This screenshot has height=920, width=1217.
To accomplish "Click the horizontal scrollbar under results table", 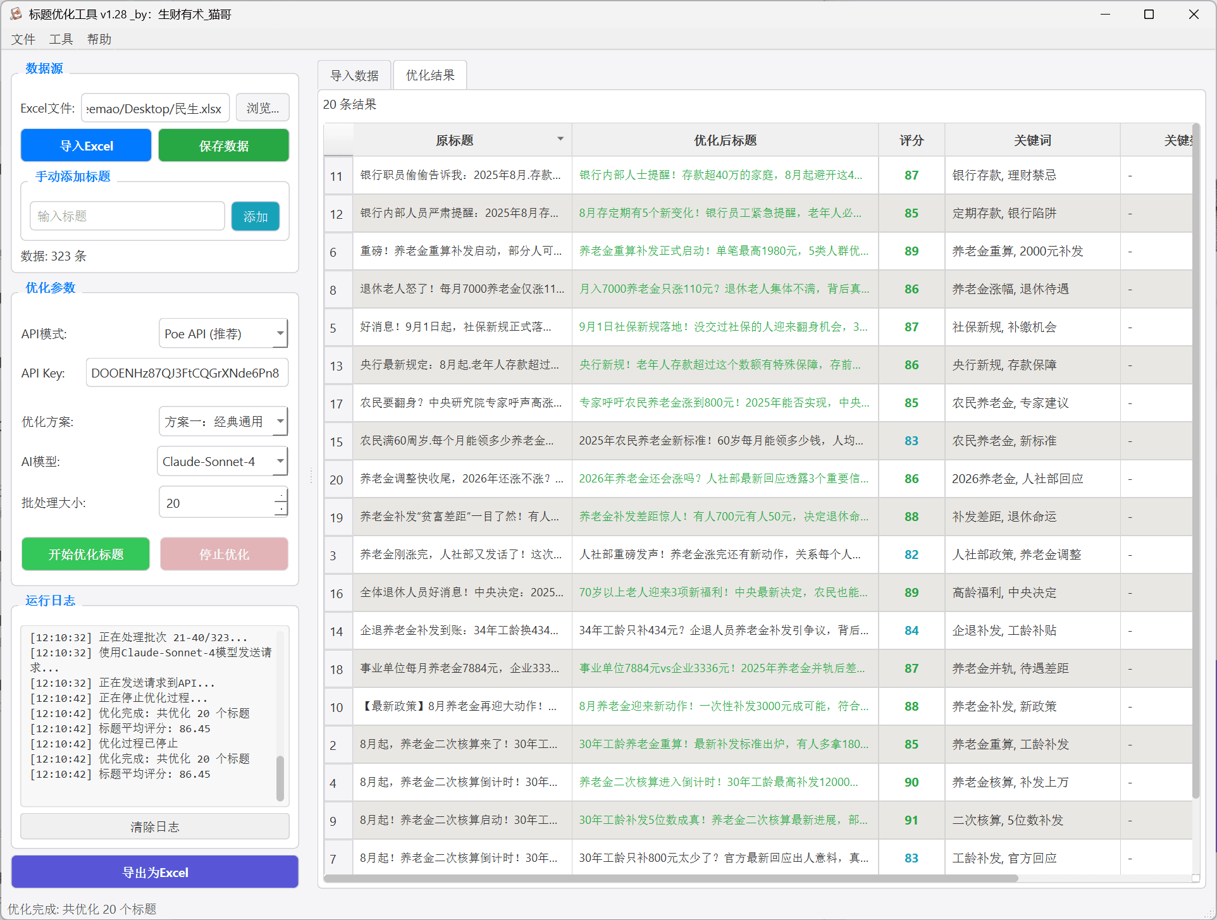I will 670,878.
